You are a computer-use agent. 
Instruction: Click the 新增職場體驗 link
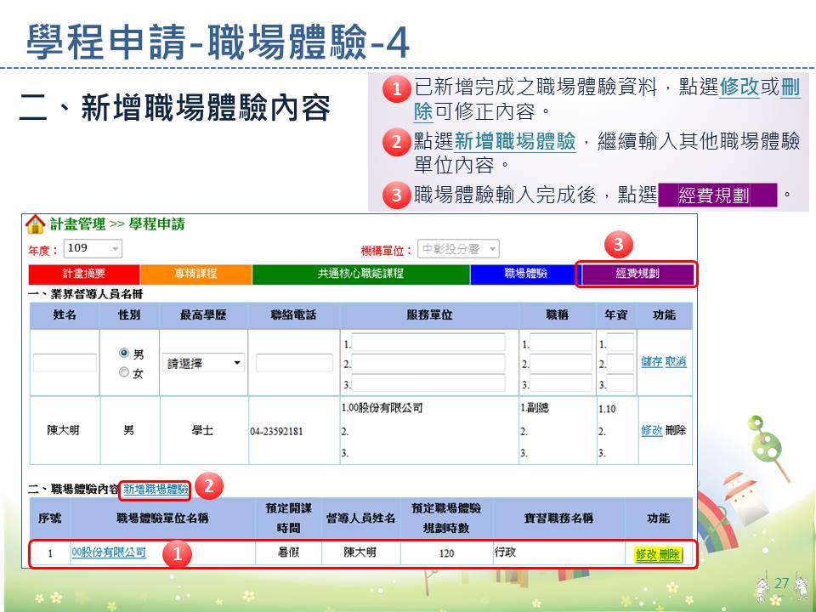pyautogui.click(x=156, y=490)
